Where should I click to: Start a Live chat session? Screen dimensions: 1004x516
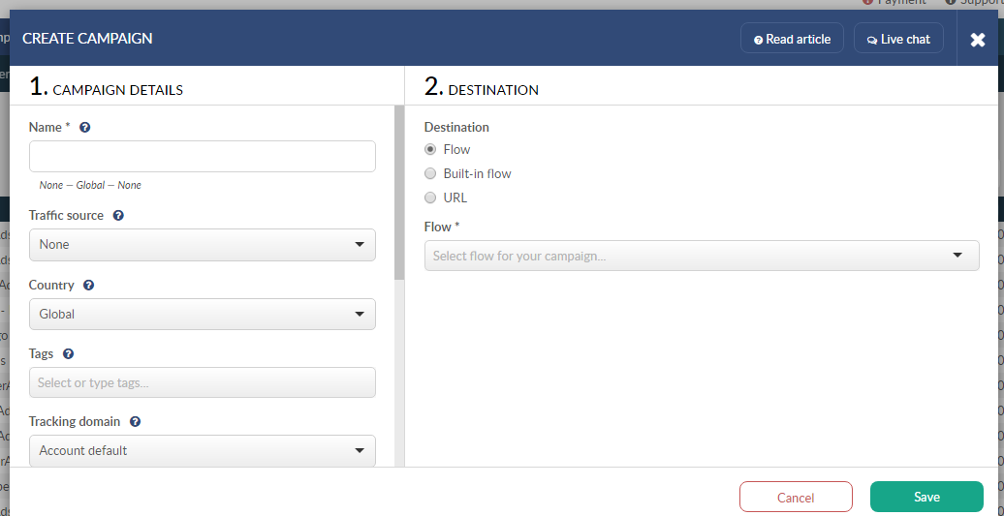coord(898,39)
